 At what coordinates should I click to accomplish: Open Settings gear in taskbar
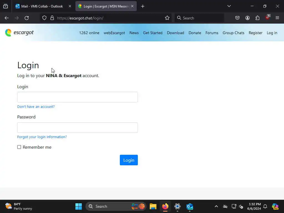point(177,206)
